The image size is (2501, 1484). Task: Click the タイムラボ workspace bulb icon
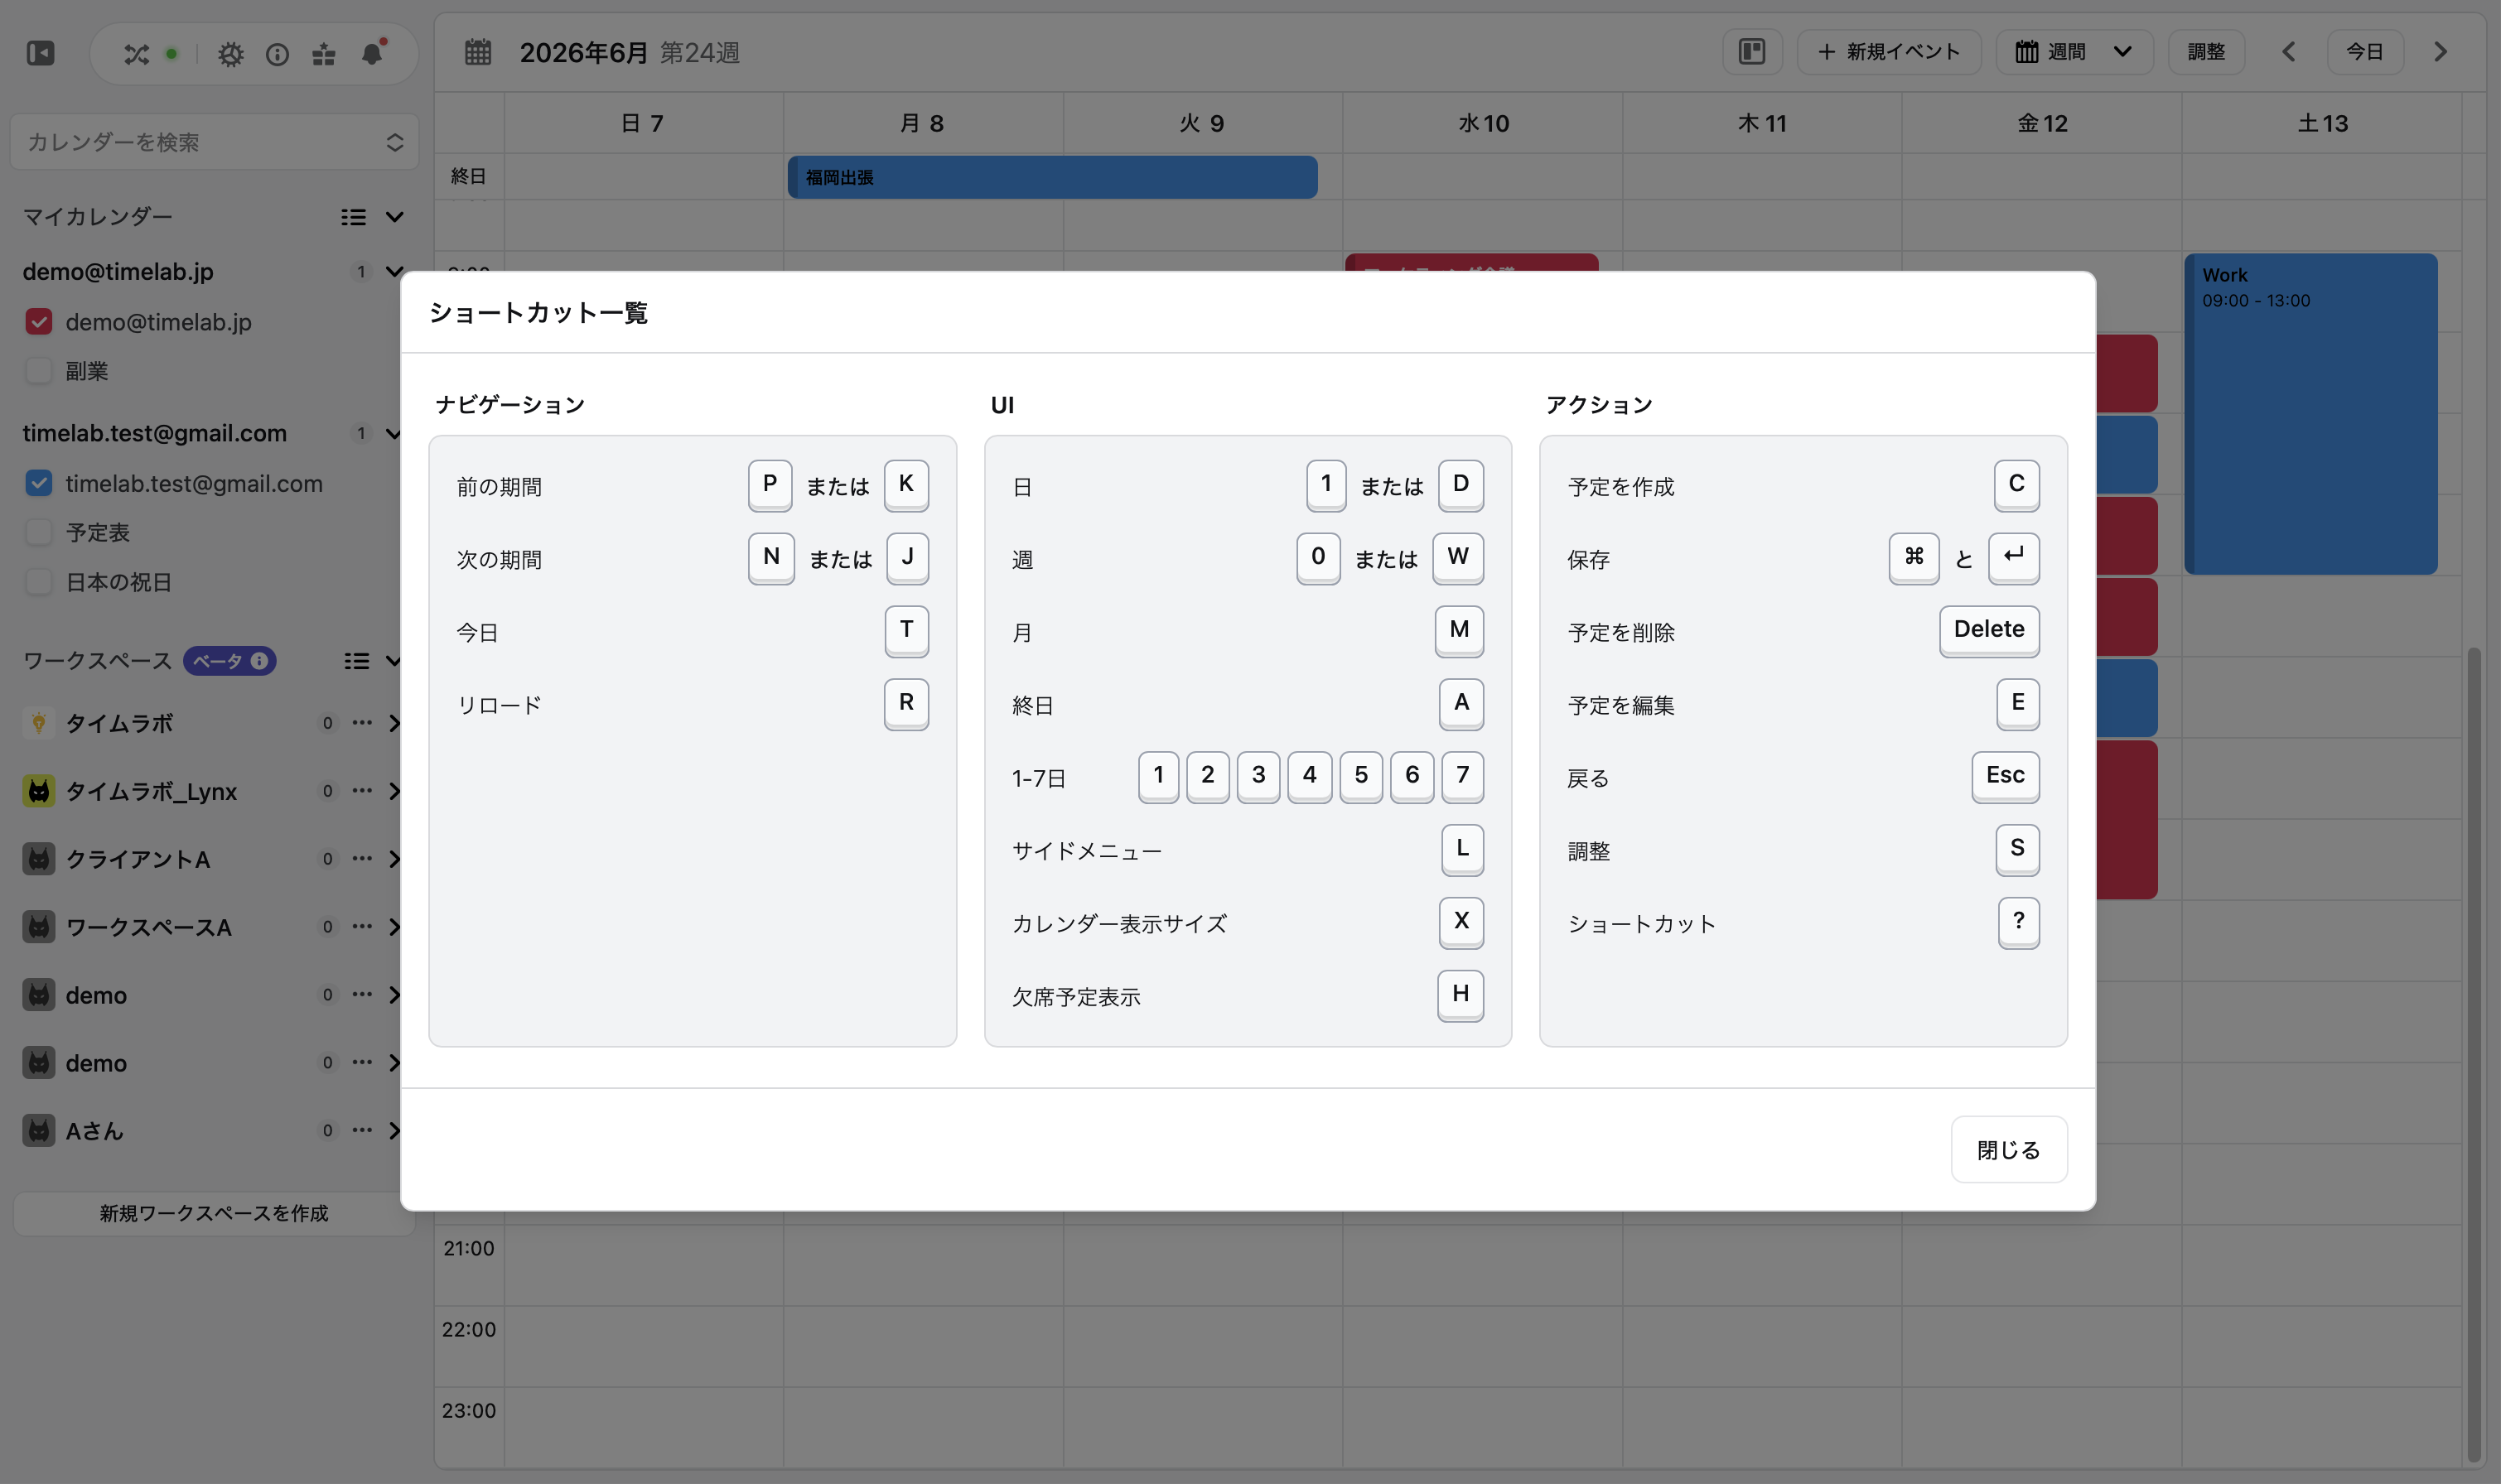(x=39, y=723)
